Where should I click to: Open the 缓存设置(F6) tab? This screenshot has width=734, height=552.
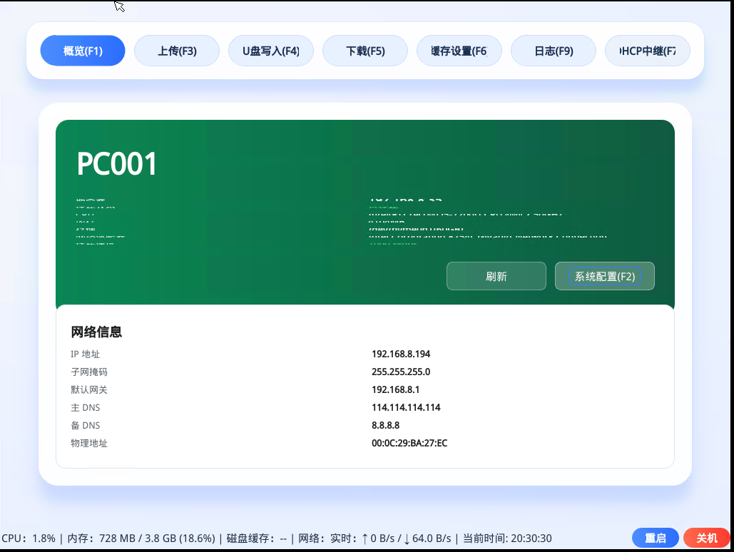[459, 51]
